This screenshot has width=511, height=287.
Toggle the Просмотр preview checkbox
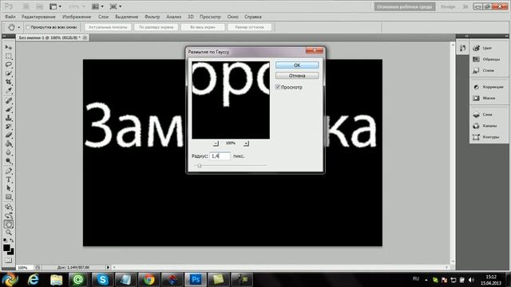pyautogui.click(x=278, y=87)
